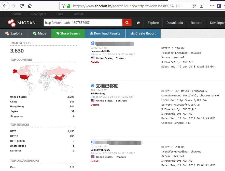
Task: Open Details for EGIHosting result
Action: [x=95, y=105]
